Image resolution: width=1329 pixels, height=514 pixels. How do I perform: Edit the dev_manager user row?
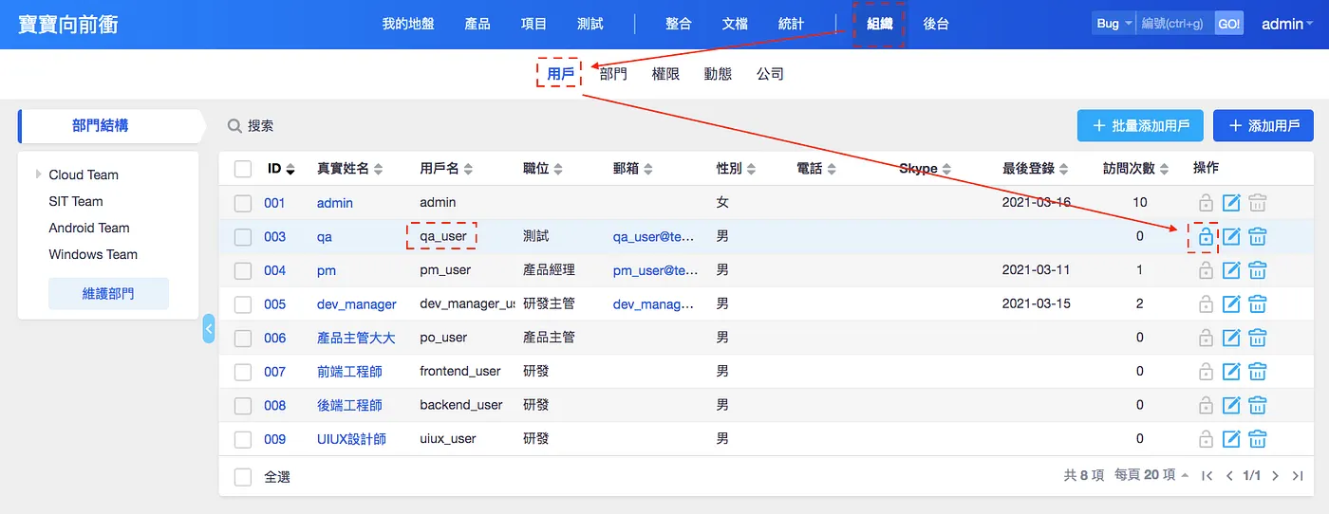click(1231, 304)
